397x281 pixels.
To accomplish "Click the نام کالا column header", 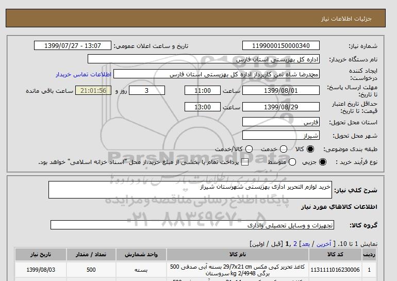I will (238, 254).
